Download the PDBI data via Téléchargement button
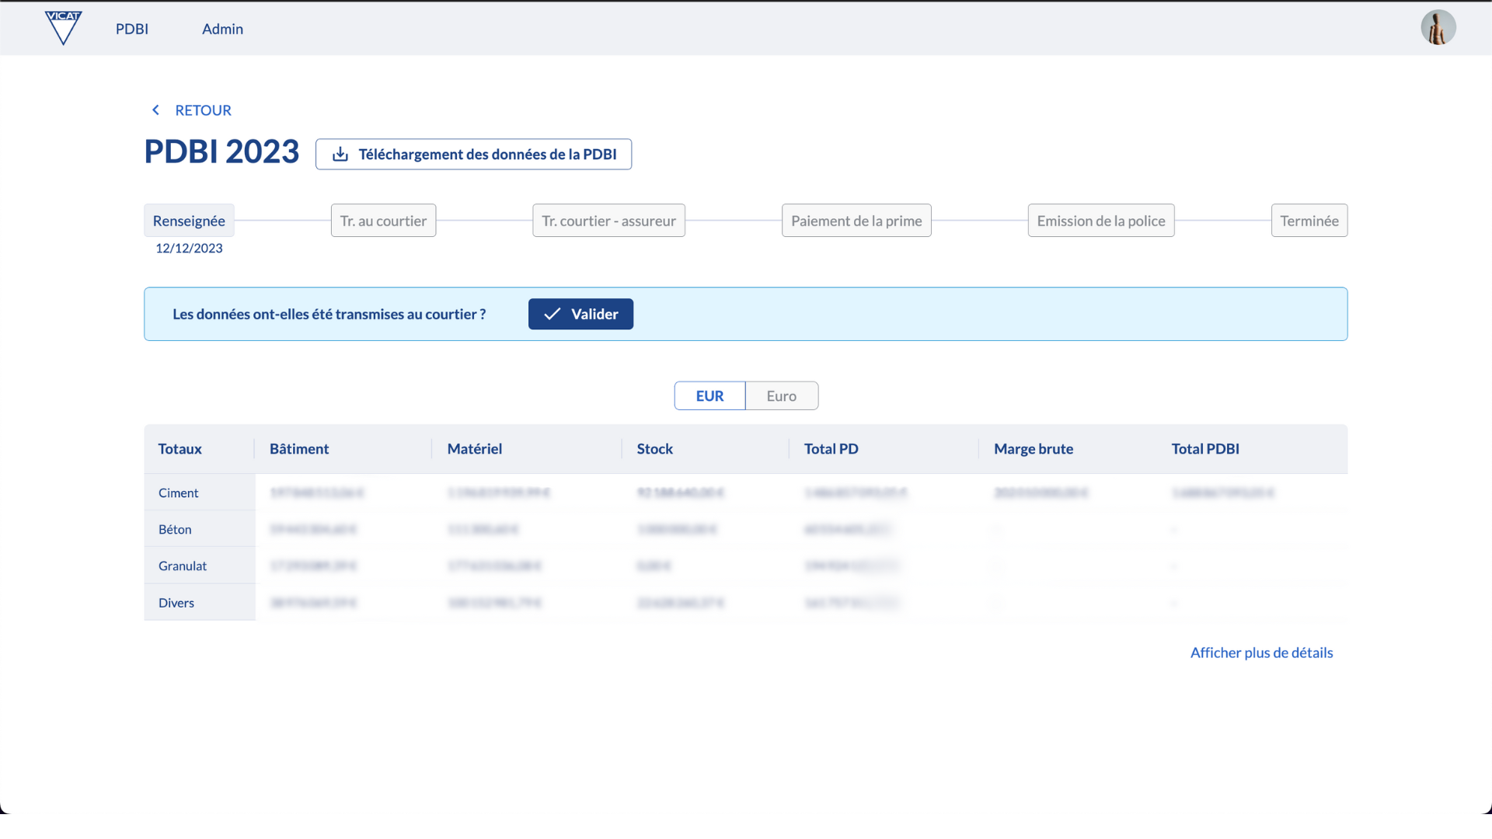 click(486, 155)
